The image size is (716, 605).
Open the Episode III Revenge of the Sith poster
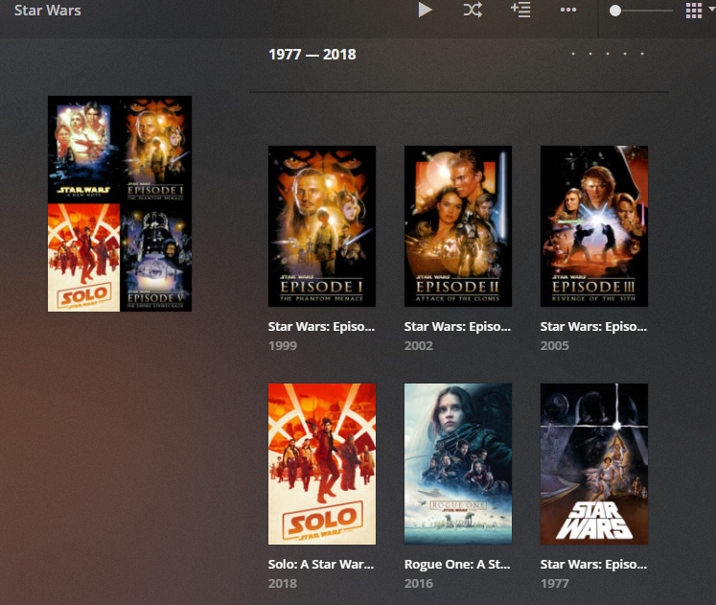click(x=594, y=226)
